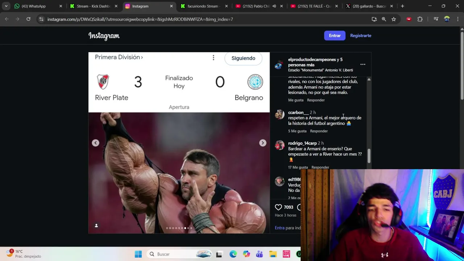Open media control icon in toolbar
464x261 pixels.
[x=436, y=19]
